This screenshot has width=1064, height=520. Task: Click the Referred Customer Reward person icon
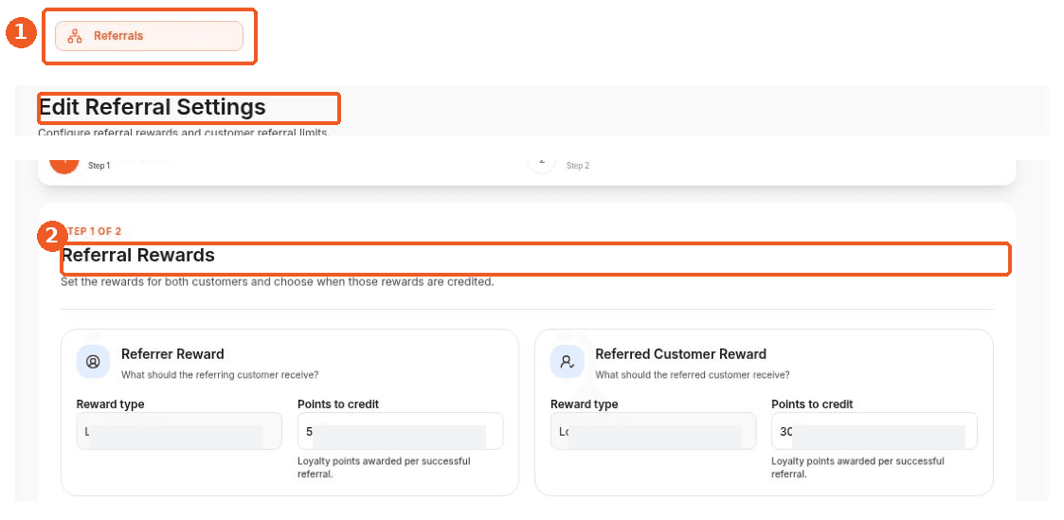click(567, 362)
